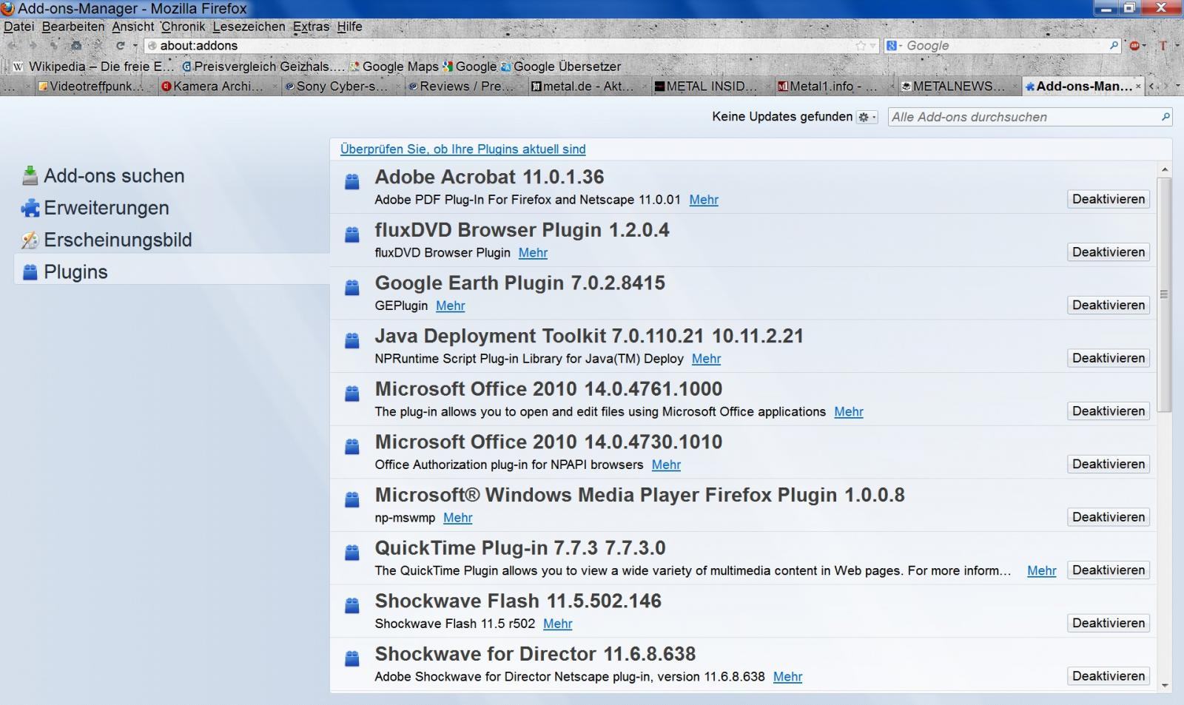Screen dimensions: 1184x705
Task: Open the Google Maps bookmark
Action: 394,67
